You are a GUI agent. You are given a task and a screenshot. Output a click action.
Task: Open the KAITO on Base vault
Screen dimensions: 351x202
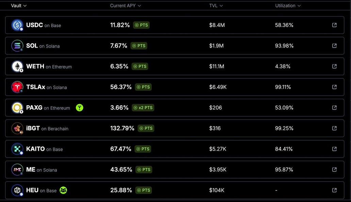click(x=174, y=149)
